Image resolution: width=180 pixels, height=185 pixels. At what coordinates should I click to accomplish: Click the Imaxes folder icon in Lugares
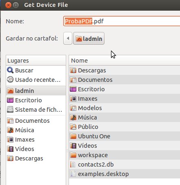pyautogui.click(x=10, y=140)
